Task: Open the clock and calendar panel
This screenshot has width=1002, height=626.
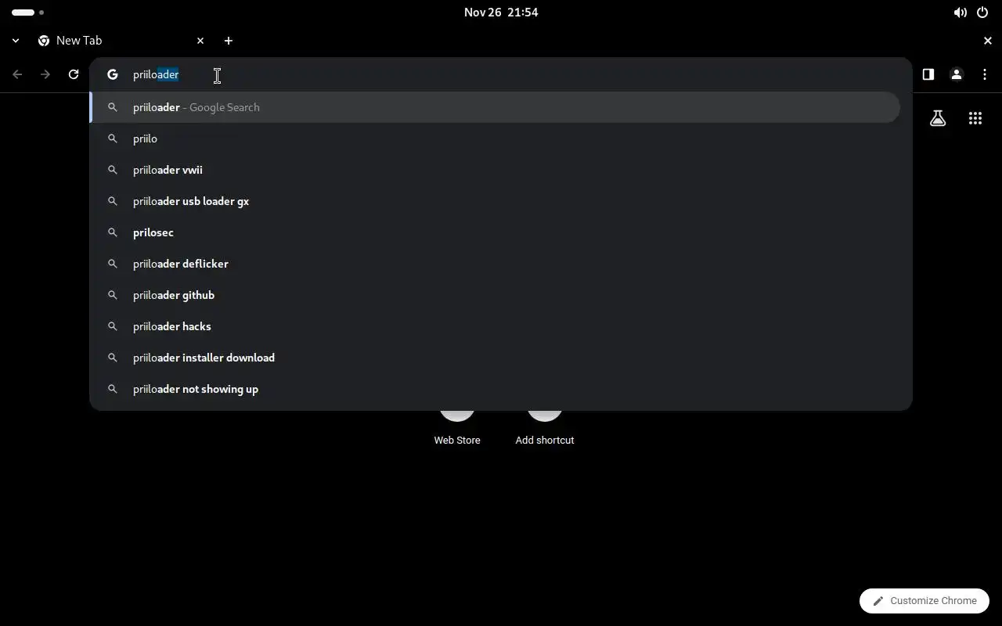Action: point(501,12)
